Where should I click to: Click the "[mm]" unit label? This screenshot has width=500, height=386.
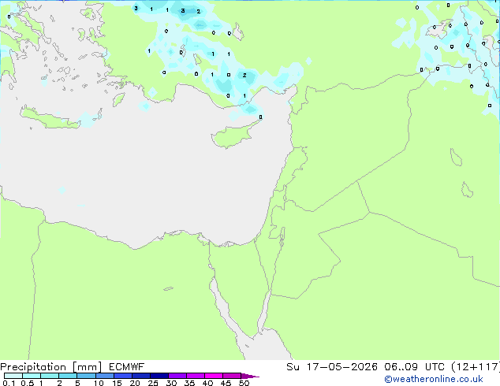(x=87, y=367)
